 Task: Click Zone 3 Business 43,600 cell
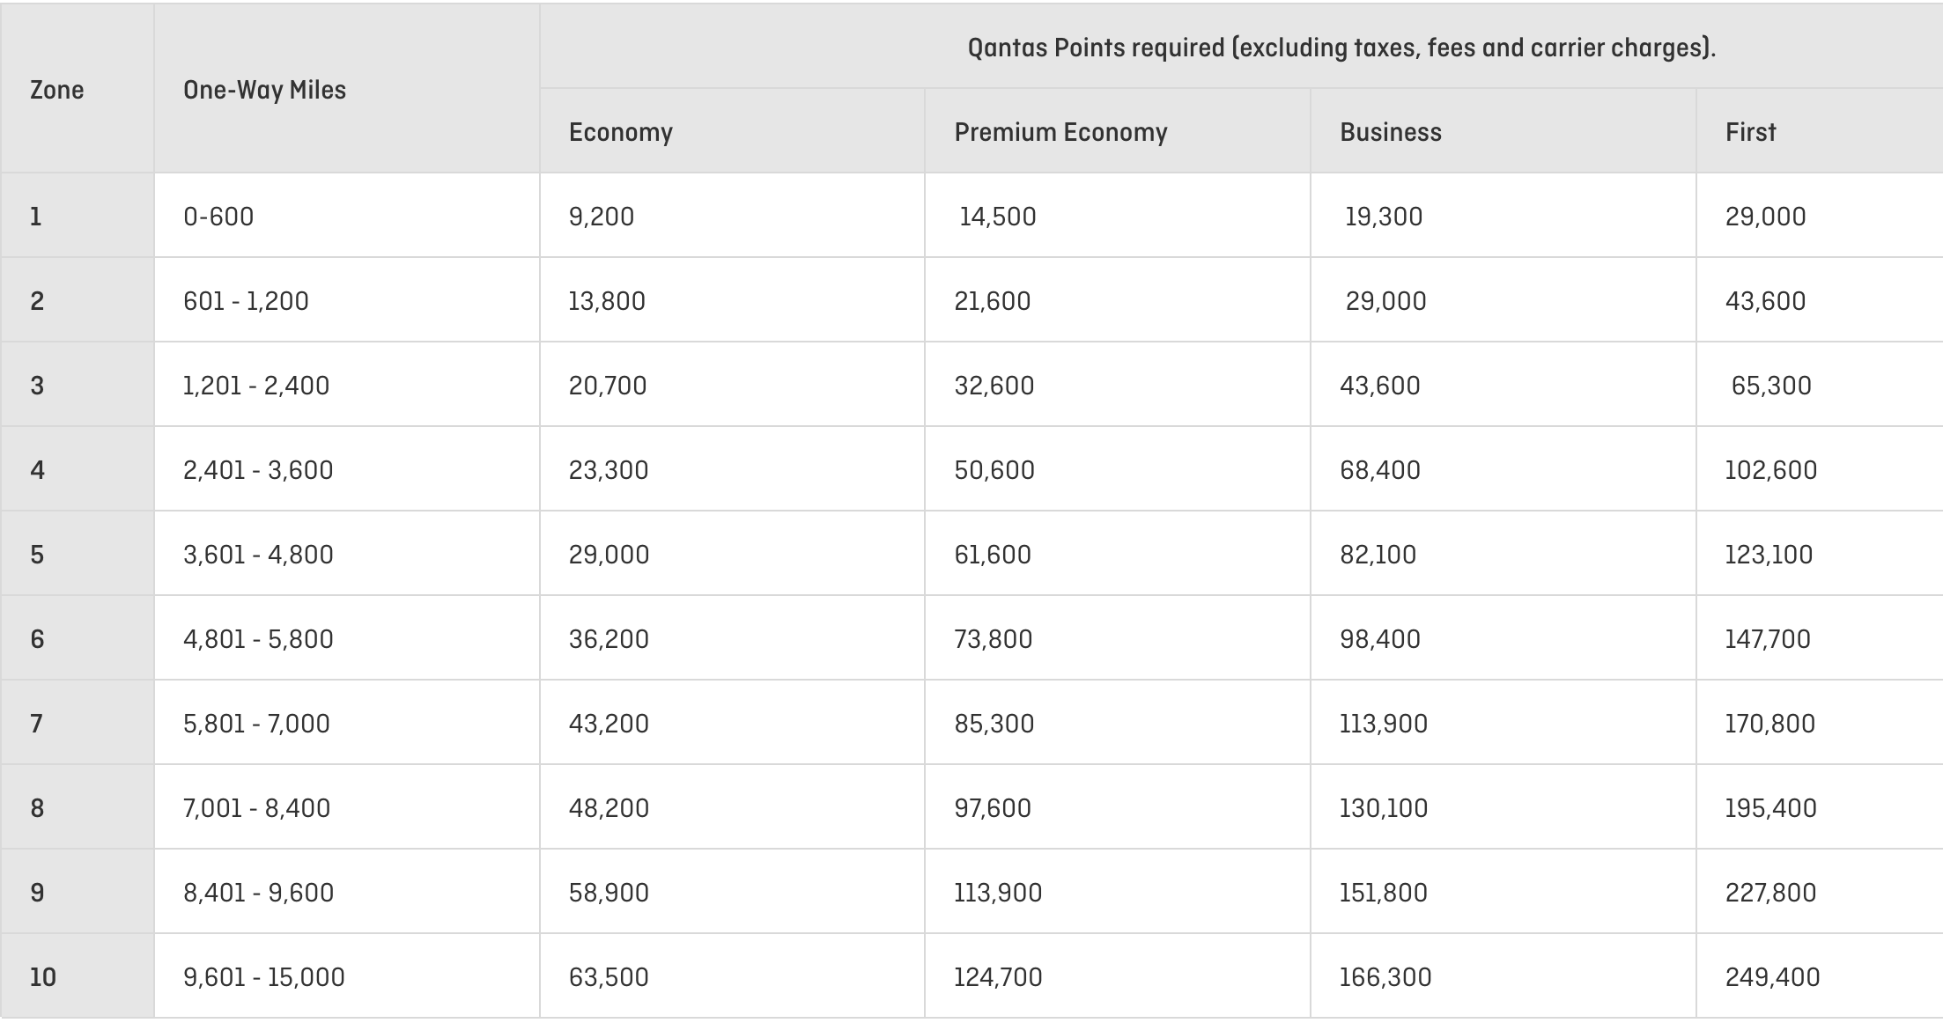[1380, 386]
